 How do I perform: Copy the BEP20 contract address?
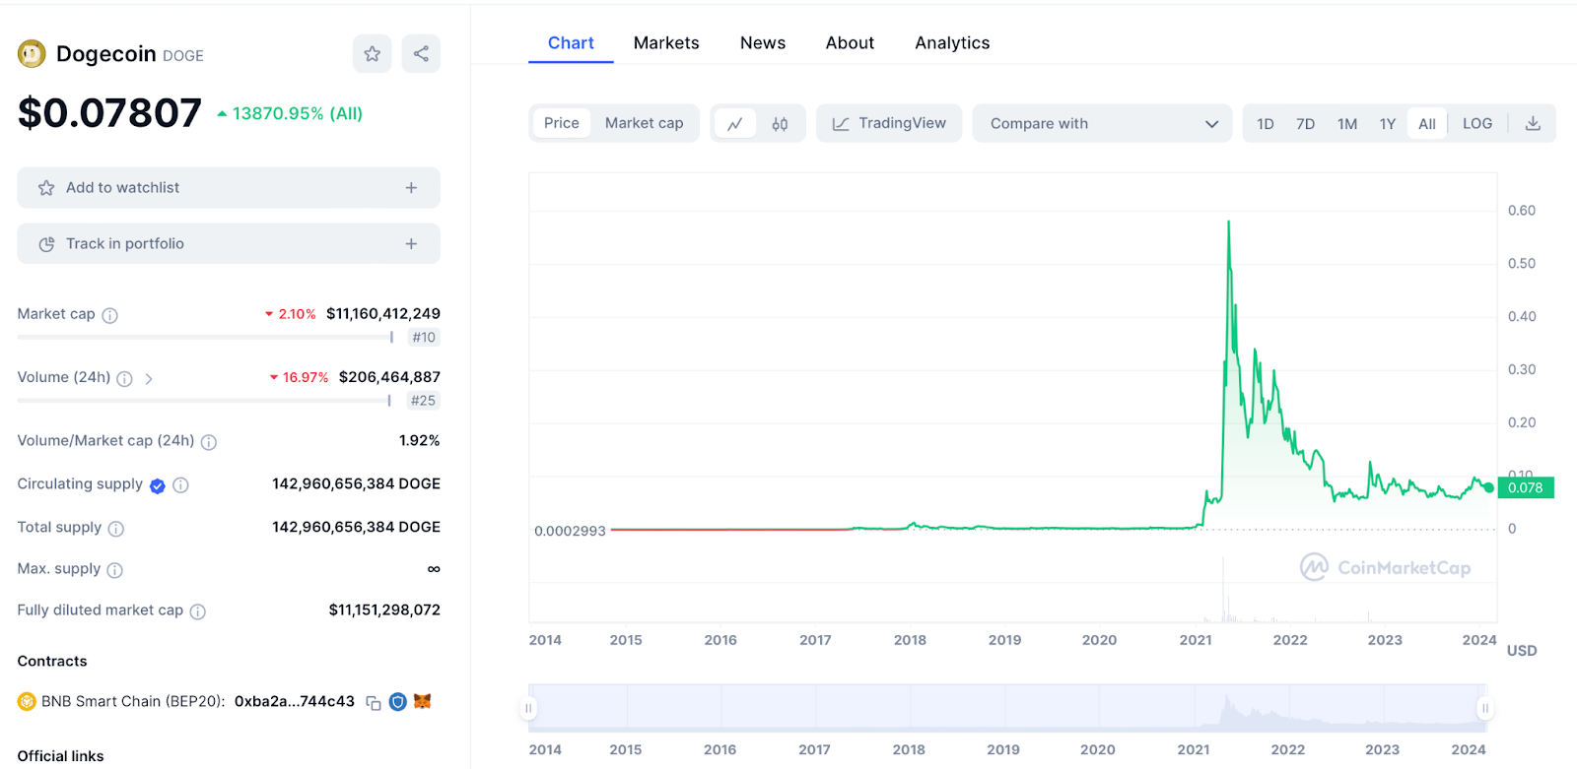(x=374, y=703)
